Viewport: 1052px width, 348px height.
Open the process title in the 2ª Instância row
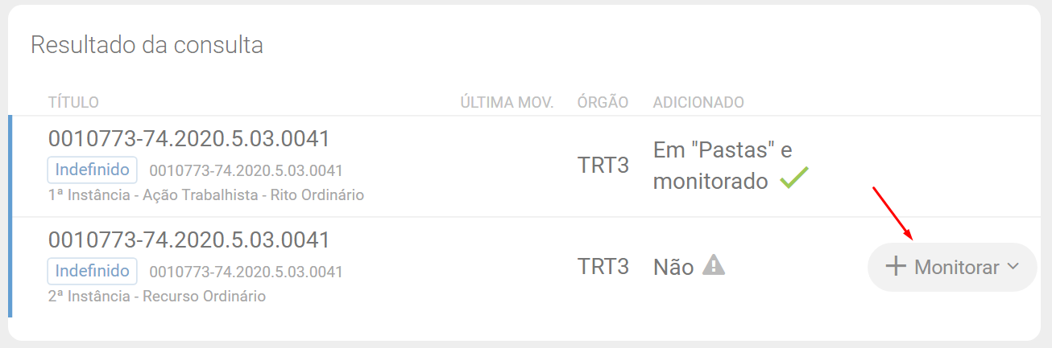point(189,240)
